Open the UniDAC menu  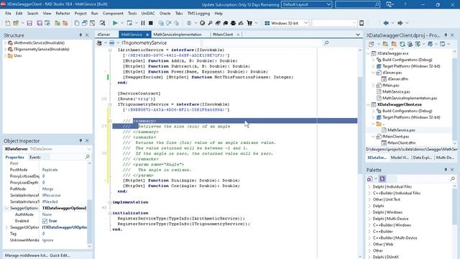(x=148, y=14)
